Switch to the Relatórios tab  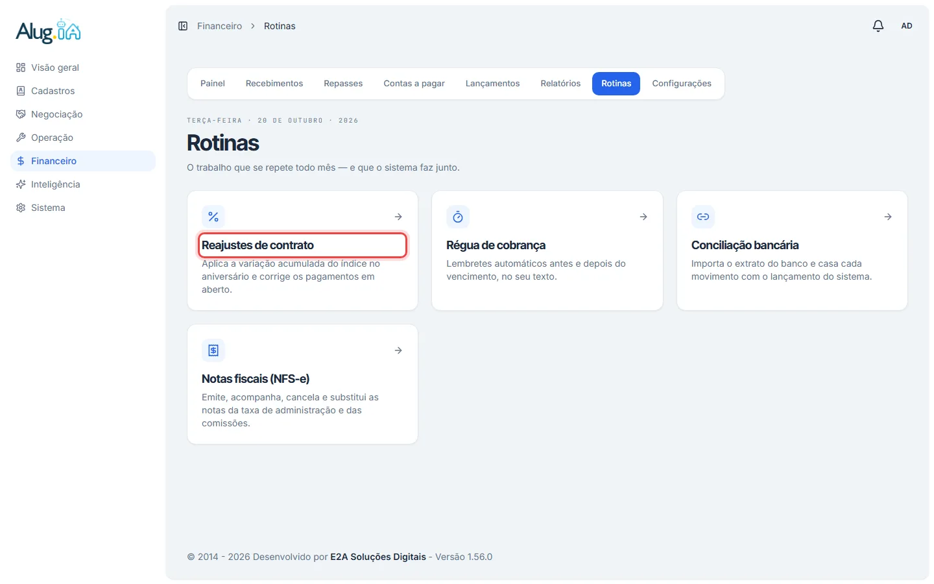click(x=560, y=84)
